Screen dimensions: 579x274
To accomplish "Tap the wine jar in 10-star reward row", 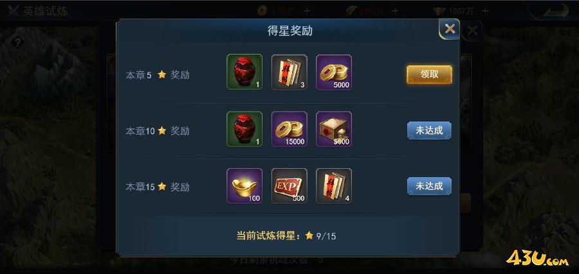I will [x=244, y=129].
